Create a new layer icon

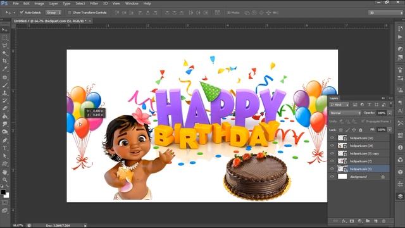pyautogui.click(x=376, y=221)
